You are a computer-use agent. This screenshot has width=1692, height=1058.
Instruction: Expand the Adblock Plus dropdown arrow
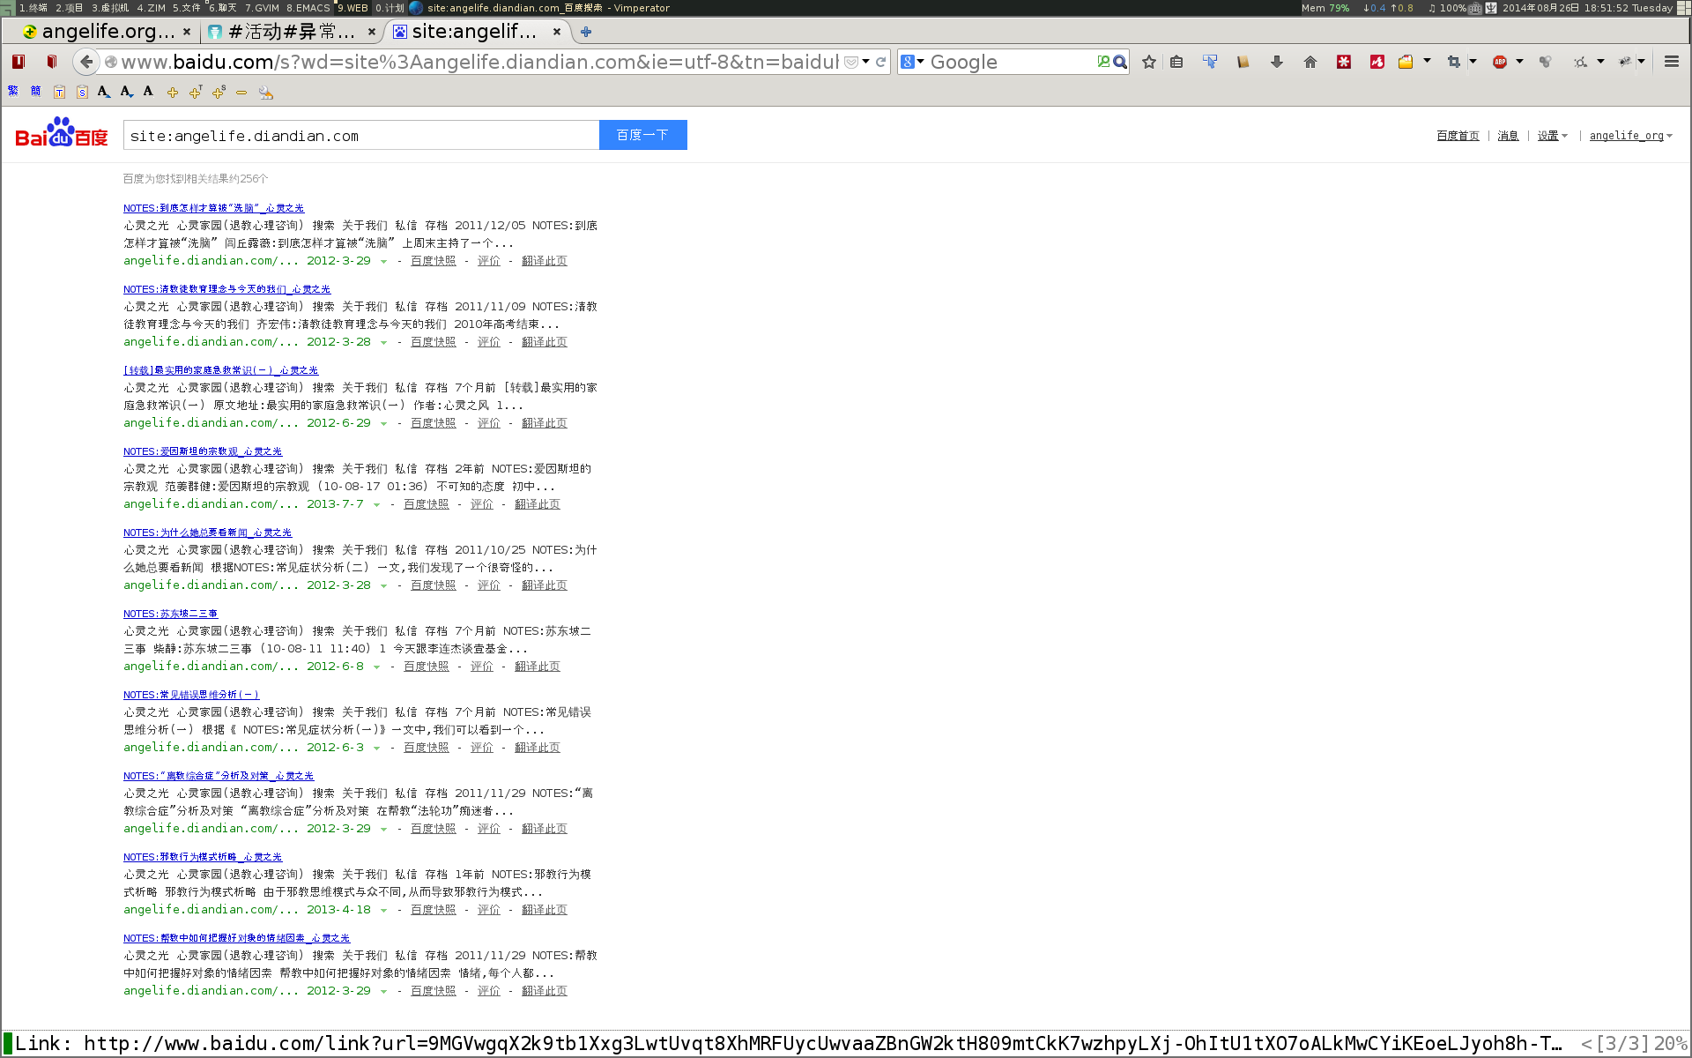[x=1519, y=62]
